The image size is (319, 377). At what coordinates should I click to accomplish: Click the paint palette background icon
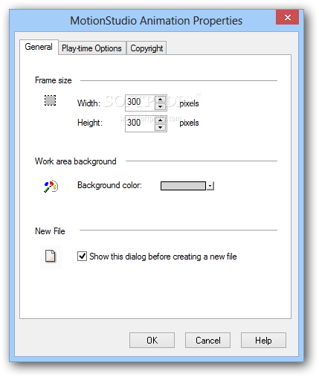pyautogui.click(x=51, y=187)
